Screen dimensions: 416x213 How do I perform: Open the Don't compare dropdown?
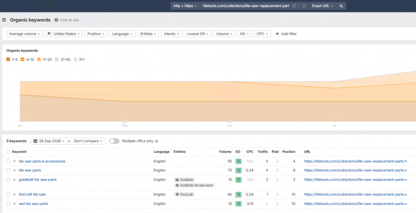click(x=88, y=141)
